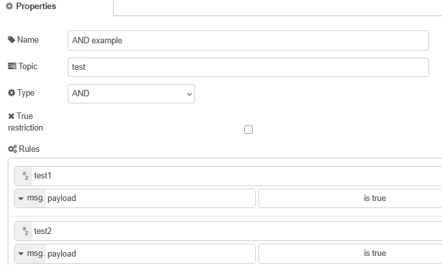This screenshot has height=265, width=442.
Task: Enable the True restriction checkbox
Action: click(248, 129)
